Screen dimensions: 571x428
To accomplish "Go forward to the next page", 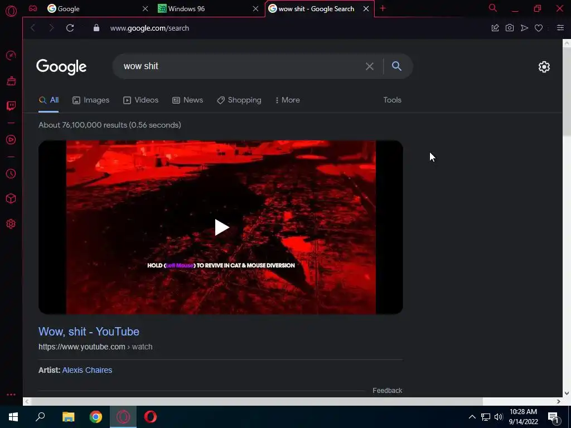I will click(51, 28).
